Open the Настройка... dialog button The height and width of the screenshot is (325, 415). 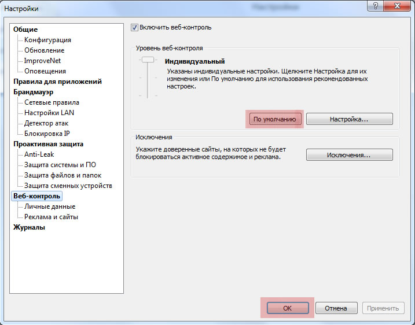click(349, 119)
